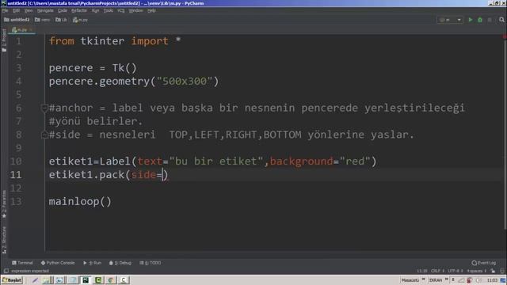Change the 4 spaces indent setting
Viewport: 507px width, 285px height.
476,271
